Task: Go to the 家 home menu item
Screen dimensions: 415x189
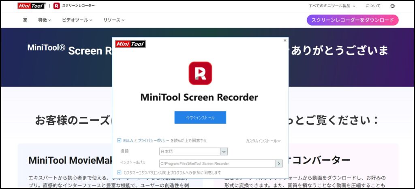Action: 25,20
